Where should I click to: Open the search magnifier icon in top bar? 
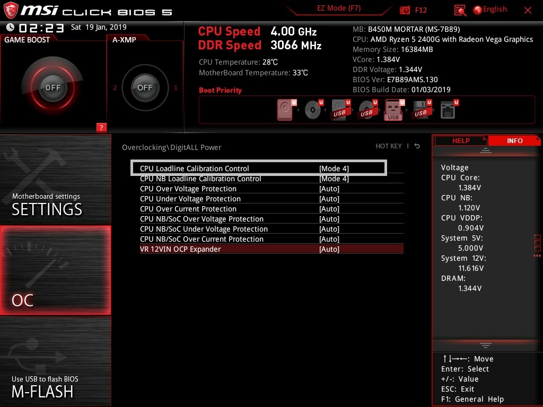pyautogui.click(x=459, y=10)
